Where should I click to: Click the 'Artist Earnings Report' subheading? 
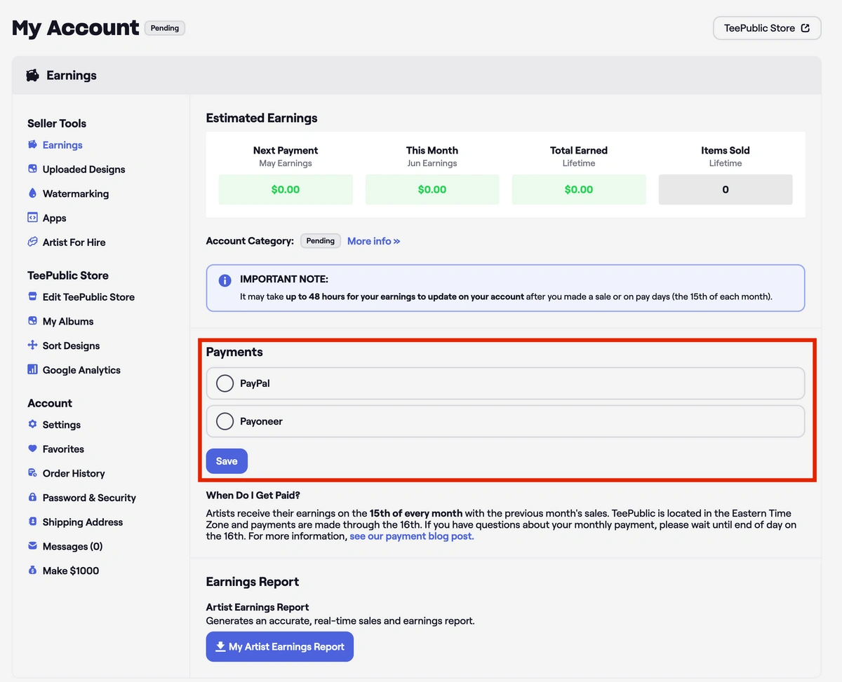click(x=258, y=607)
